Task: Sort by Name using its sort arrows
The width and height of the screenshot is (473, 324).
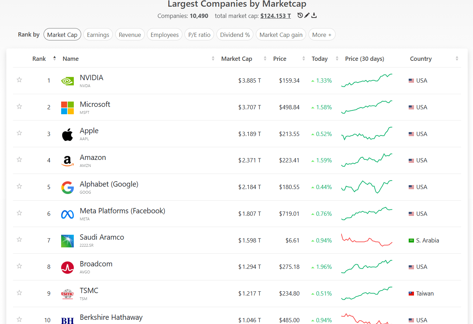Action: (213, 59)
